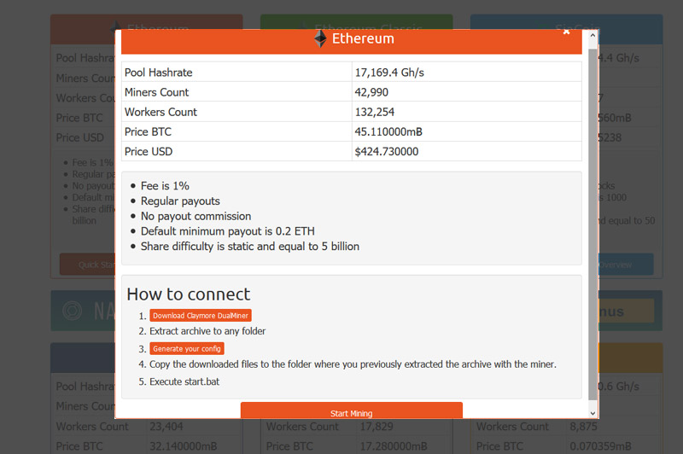Click background Workers Count 23,404 value

pos(166,426)
